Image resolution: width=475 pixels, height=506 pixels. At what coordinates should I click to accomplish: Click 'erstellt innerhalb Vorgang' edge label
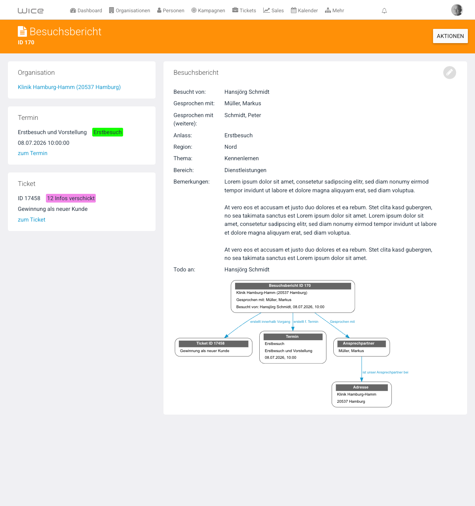(270, 322)
